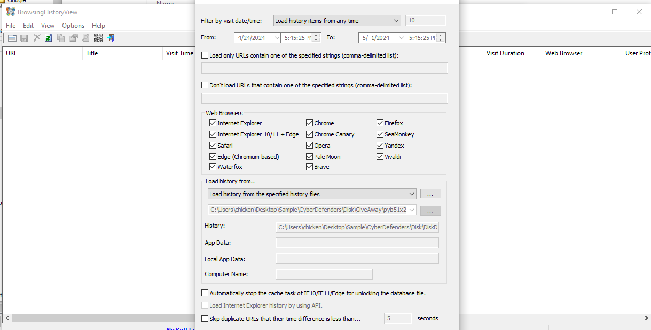Toggle the Internet Explorer checkbox
This screenshot has height=330, width=651.
[x=213, y=123]
